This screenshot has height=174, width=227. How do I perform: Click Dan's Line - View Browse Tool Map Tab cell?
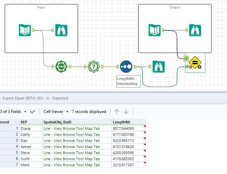(77, 141)
